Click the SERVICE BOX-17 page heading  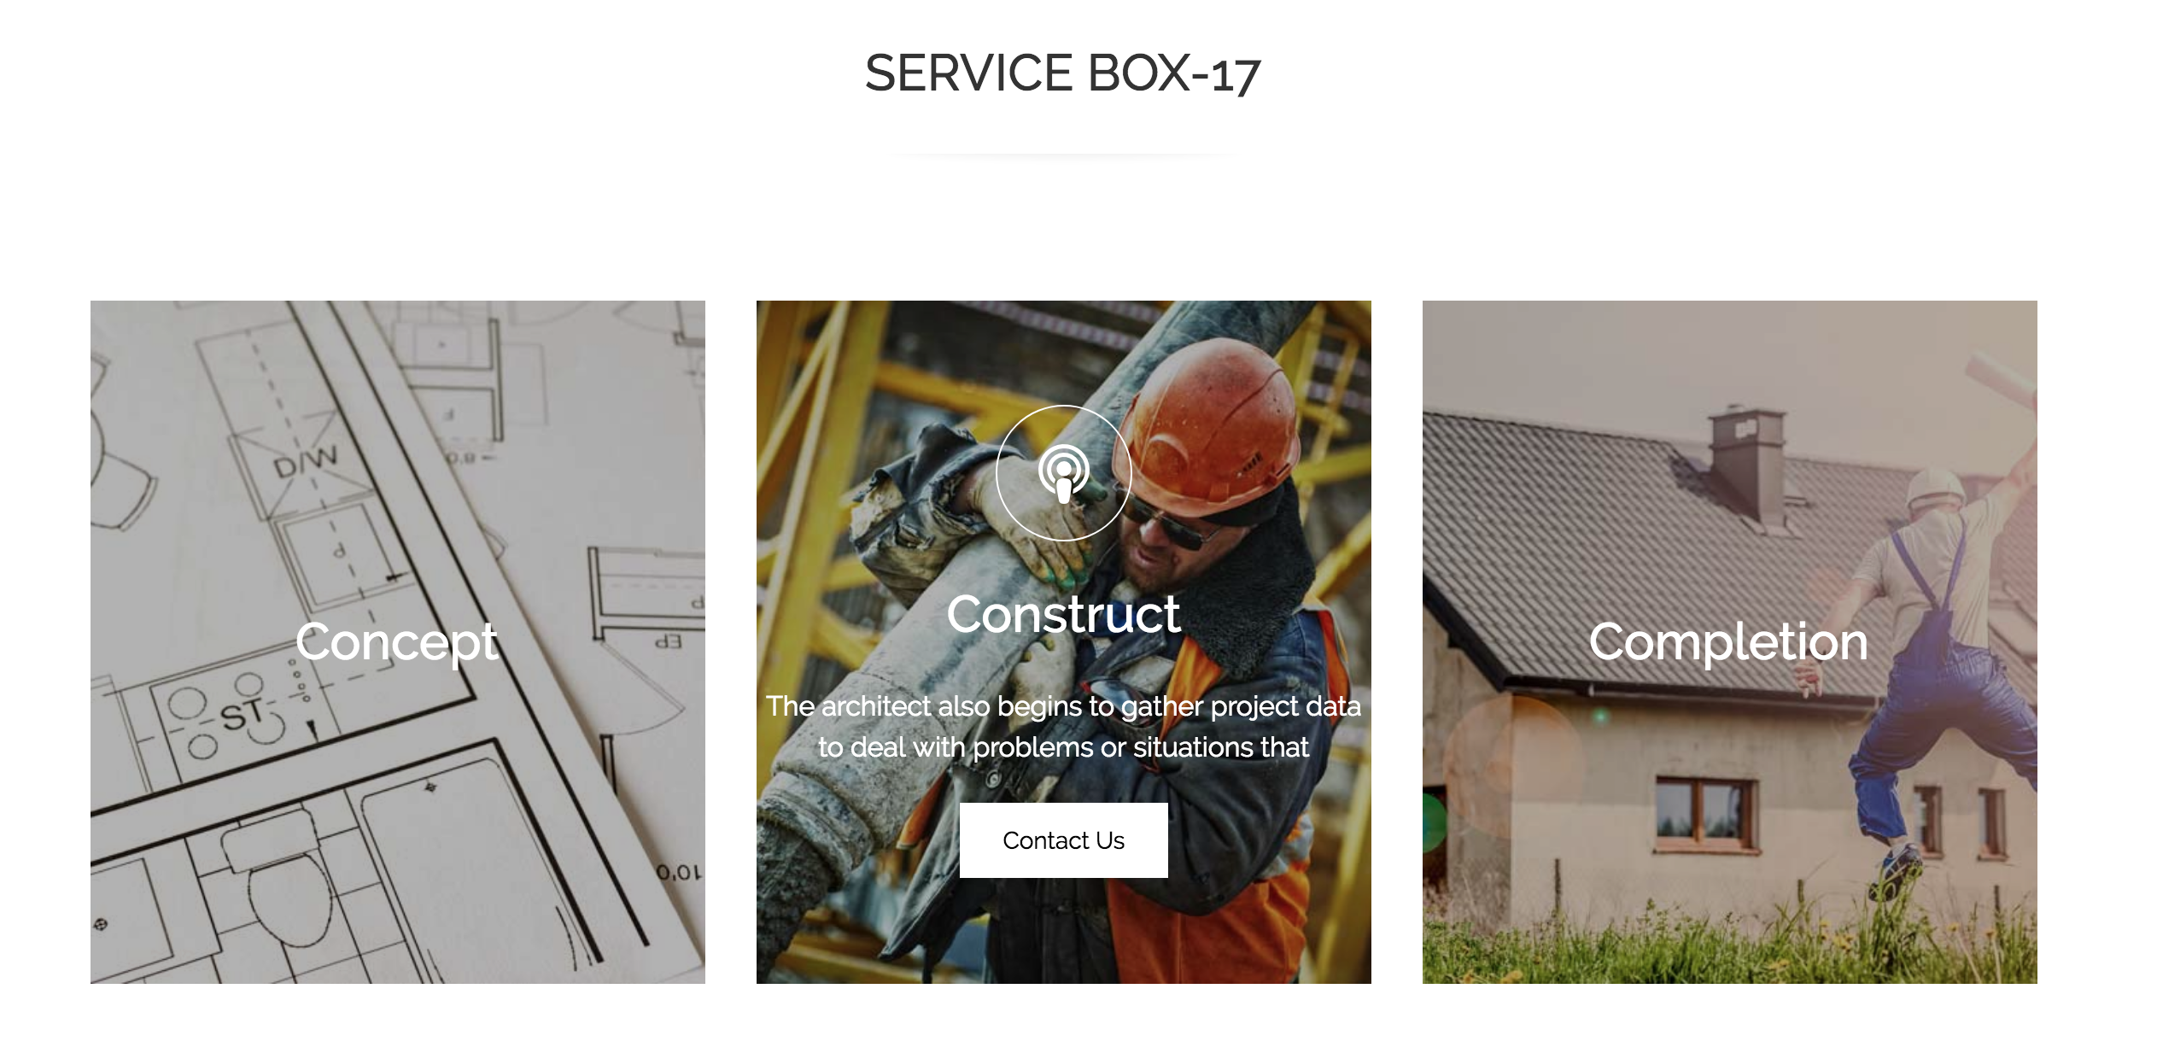point(1063,73)
